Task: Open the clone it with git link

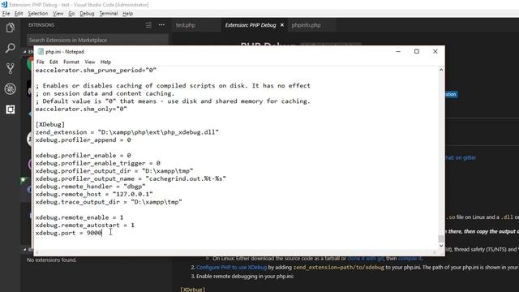Action: click(x=366, y=259)
